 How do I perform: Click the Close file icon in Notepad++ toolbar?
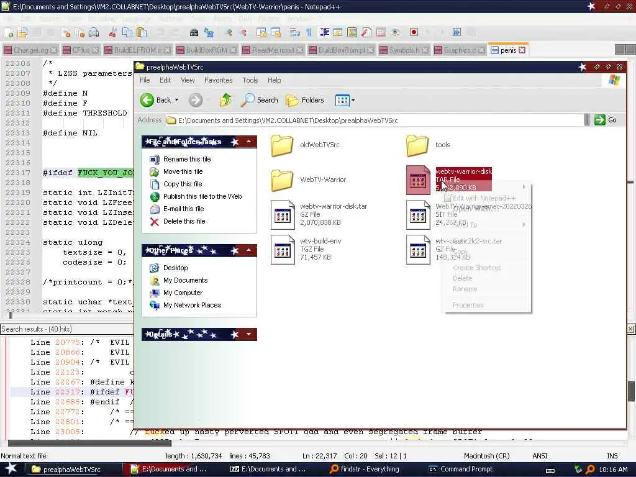click(x=66, y=32)
